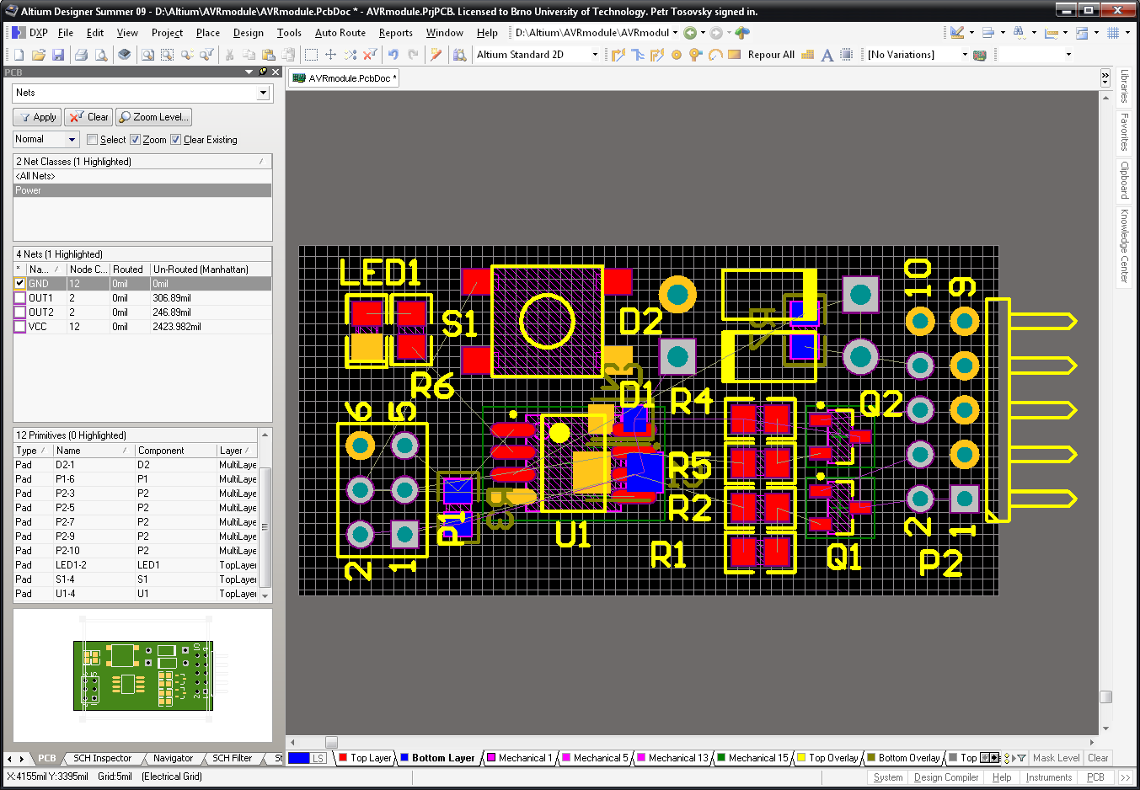Place a polygon pour
Image resolution: width=1140 pixels, height=790 pixels.
(808, 55)
